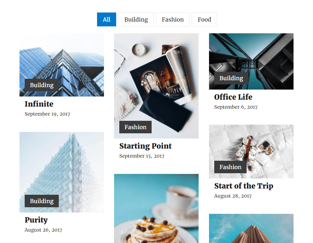Screen dimensions: 313x243
Task: Show only Food items
Action: 204,19
